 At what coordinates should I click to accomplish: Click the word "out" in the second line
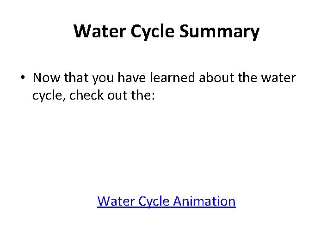coord(117,96)
